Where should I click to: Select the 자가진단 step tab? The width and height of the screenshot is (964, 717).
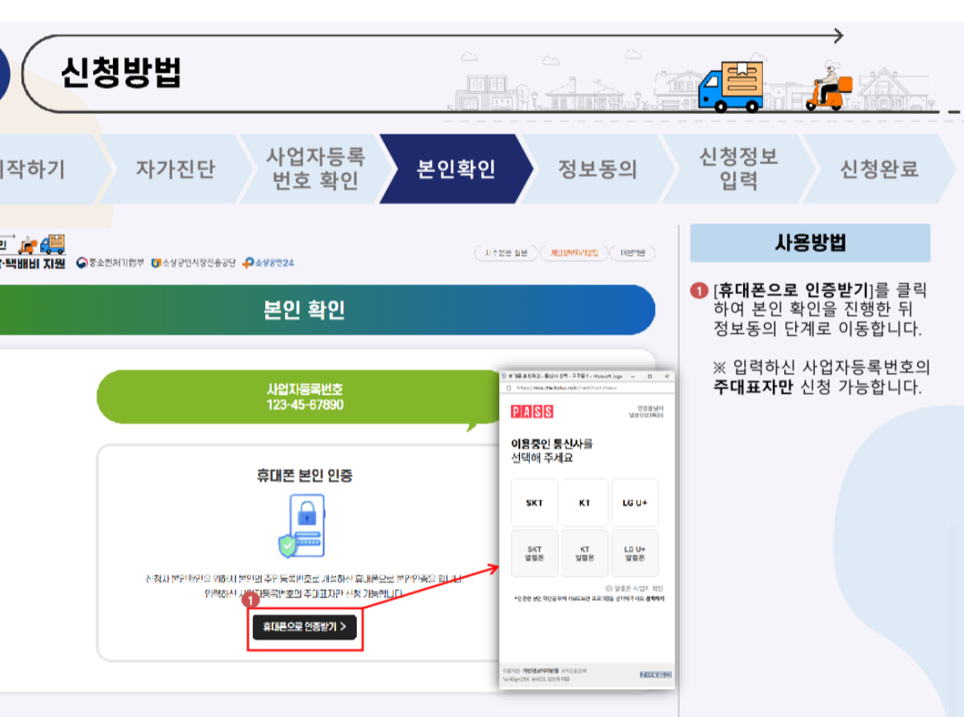point(175,169)
